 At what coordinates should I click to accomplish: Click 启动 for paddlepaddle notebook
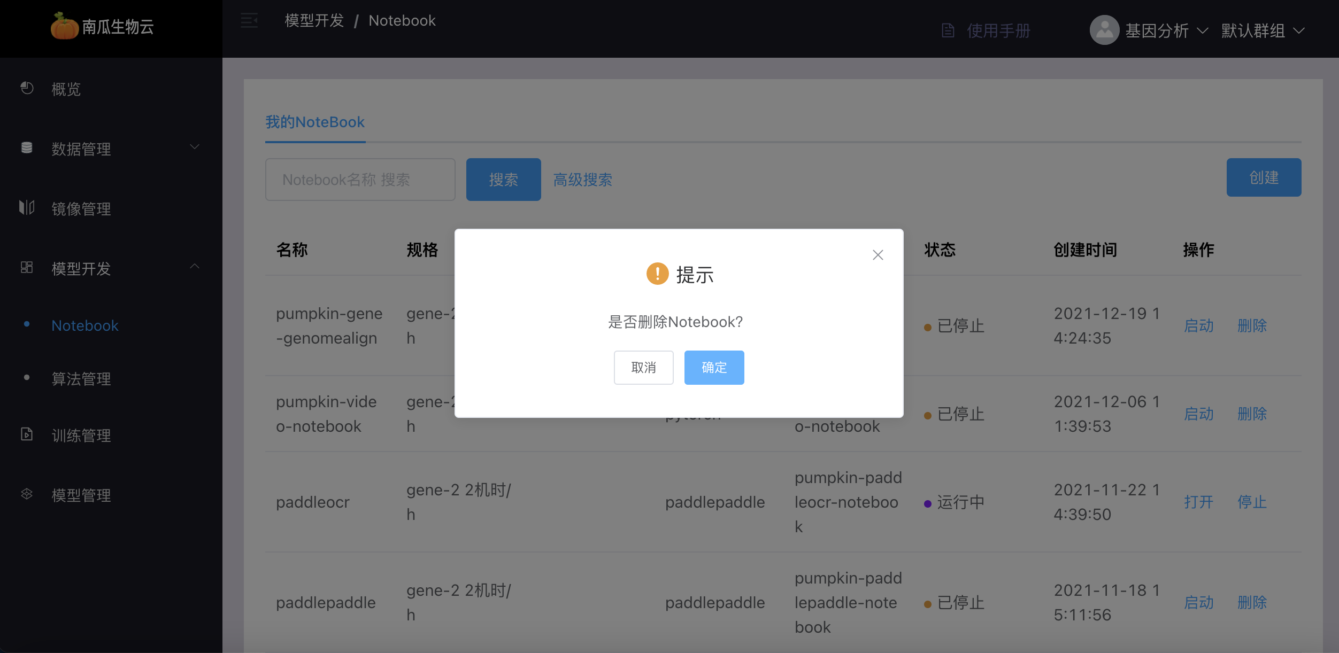(x=1198, y=602)
